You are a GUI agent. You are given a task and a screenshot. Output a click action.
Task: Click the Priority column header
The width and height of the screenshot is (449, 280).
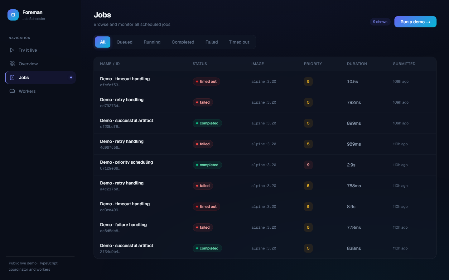313,64
